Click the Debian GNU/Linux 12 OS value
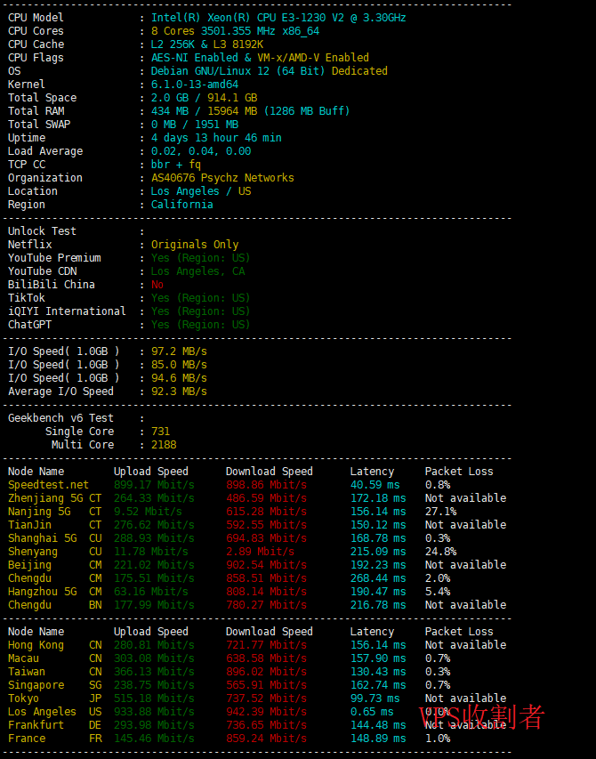The width and height of the screenshot is (596, 759). 269,71
